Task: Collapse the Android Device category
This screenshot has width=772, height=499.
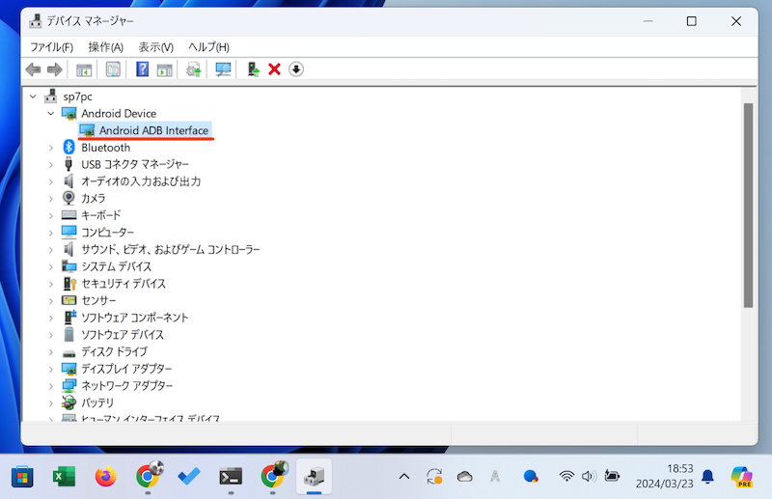Action: click(x=51, y=114)
